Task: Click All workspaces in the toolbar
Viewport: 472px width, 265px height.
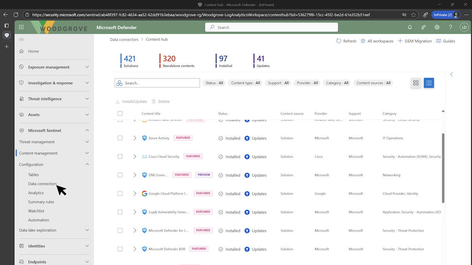Action: [377, 41]
